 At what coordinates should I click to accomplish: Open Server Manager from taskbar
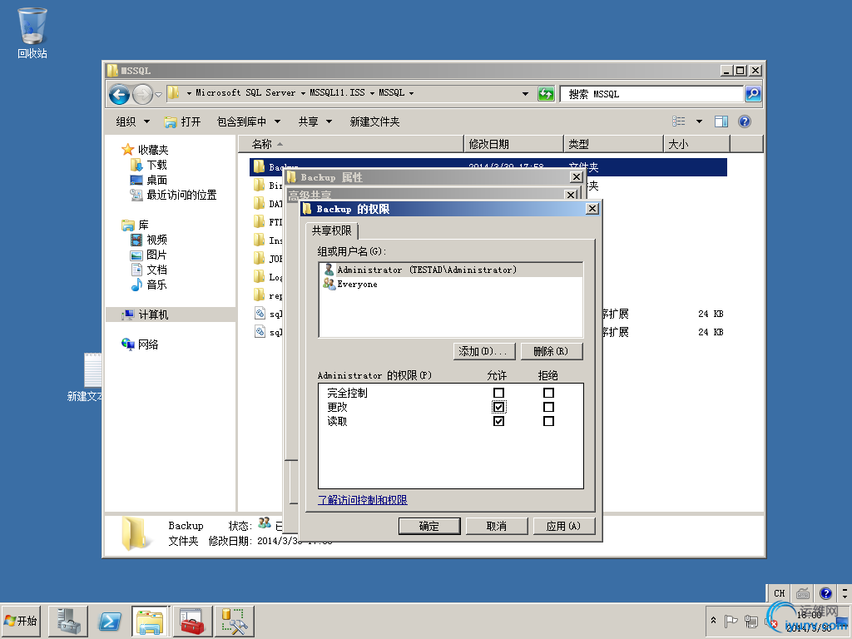click(x=68, y=622)
